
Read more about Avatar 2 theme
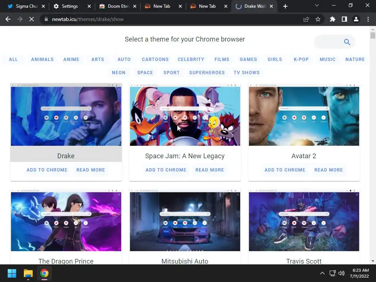click(329, 170)
